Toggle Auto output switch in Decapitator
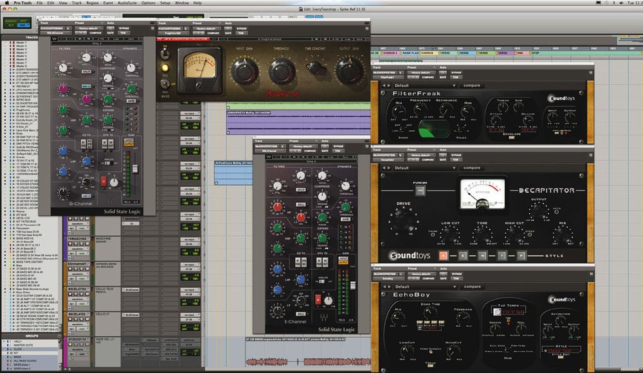643x373 pixels. (x=556, y=212)
